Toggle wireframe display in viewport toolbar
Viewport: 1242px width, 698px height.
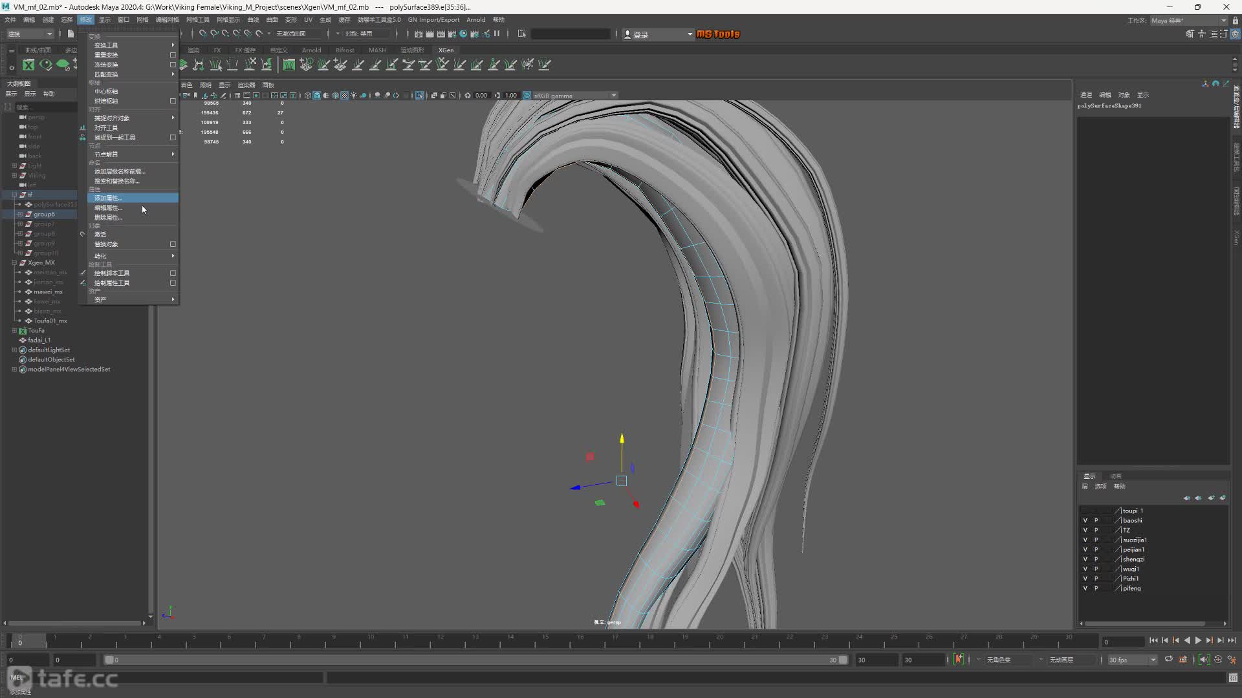[x=308, y=96]
